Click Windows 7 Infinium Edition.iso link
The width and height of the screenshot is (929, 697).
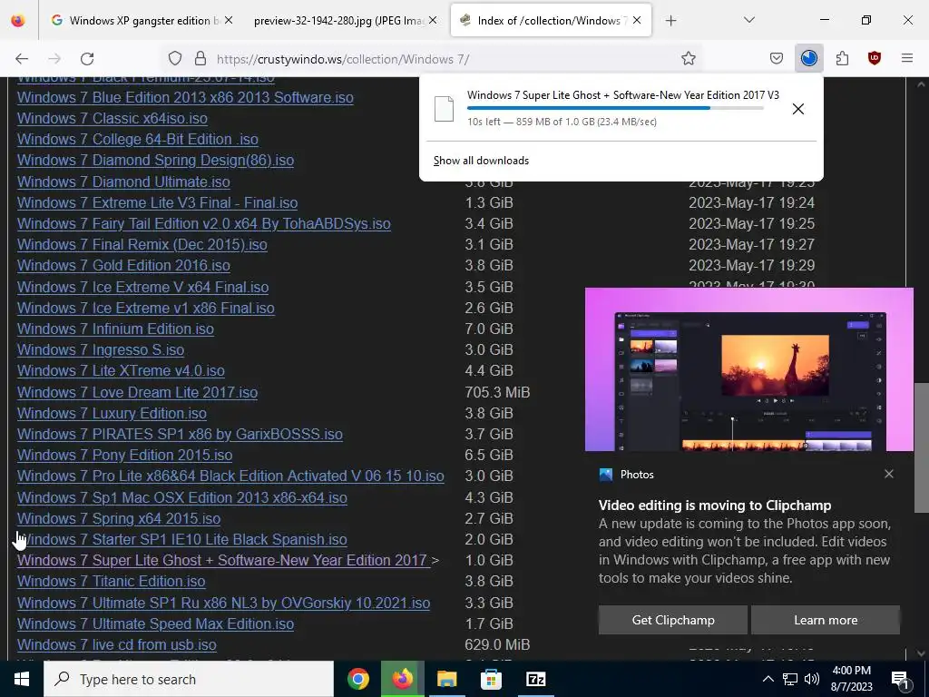click(x=115, y=329)
